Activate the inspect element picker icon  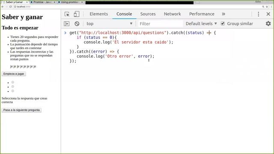click(x=67, y=14)
